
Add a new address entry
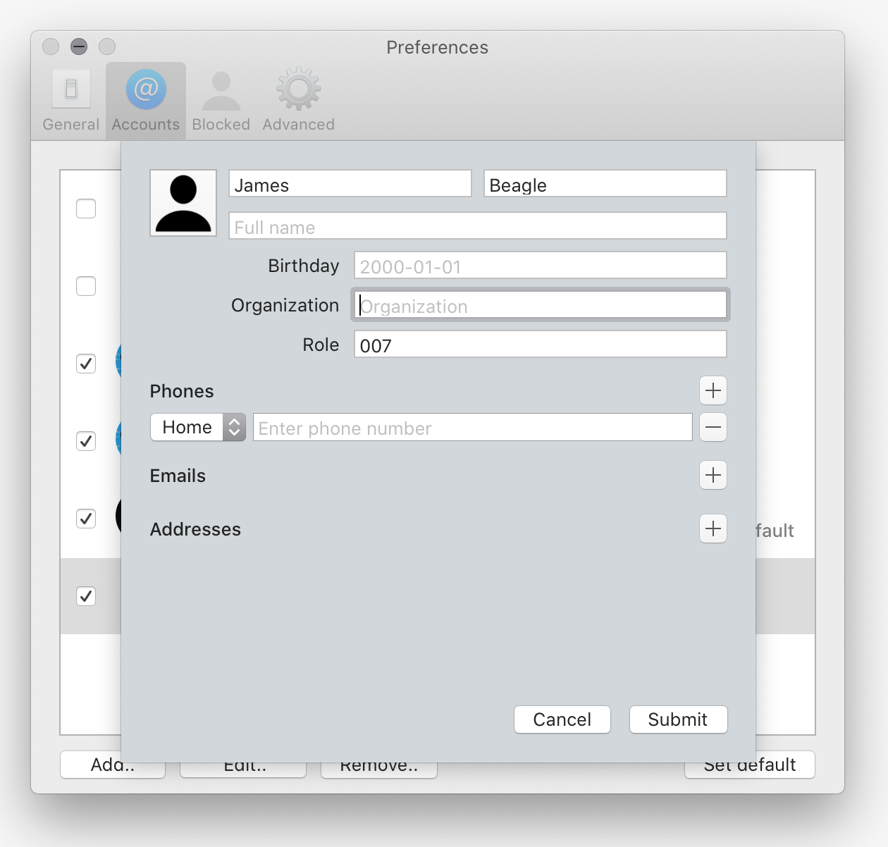pyautogui.click(x=713, y=528)
